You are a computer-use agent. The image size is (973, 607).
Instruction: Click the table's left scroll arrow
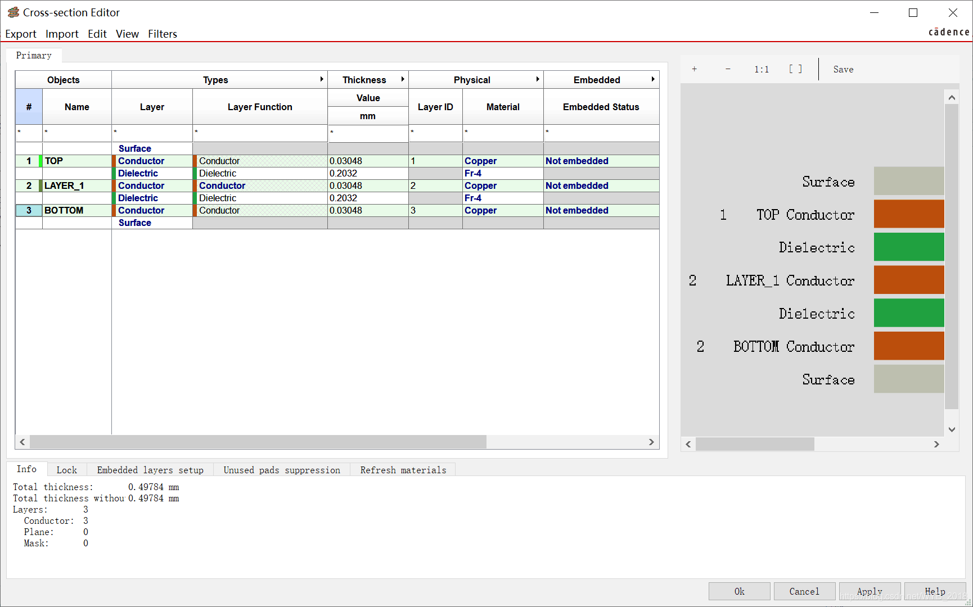click(22, 442)
